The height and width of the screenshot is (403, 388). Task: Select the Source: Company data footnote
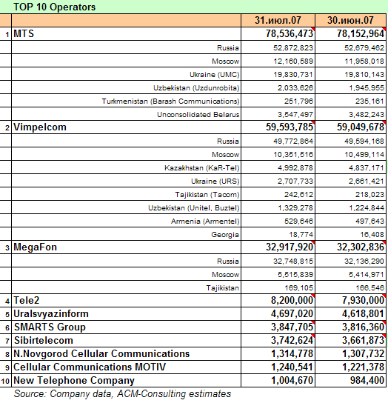(122, 394)
